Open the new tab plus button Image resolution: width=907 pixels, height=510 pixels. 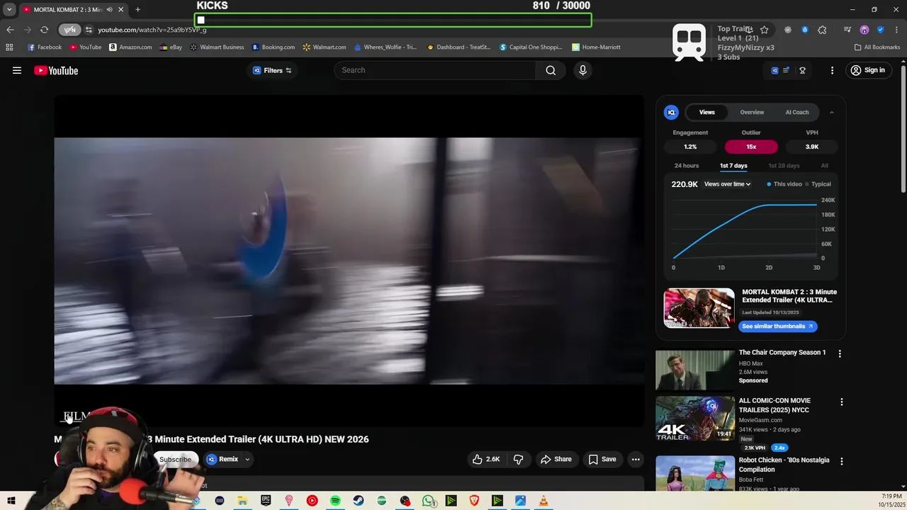(137, 9)
